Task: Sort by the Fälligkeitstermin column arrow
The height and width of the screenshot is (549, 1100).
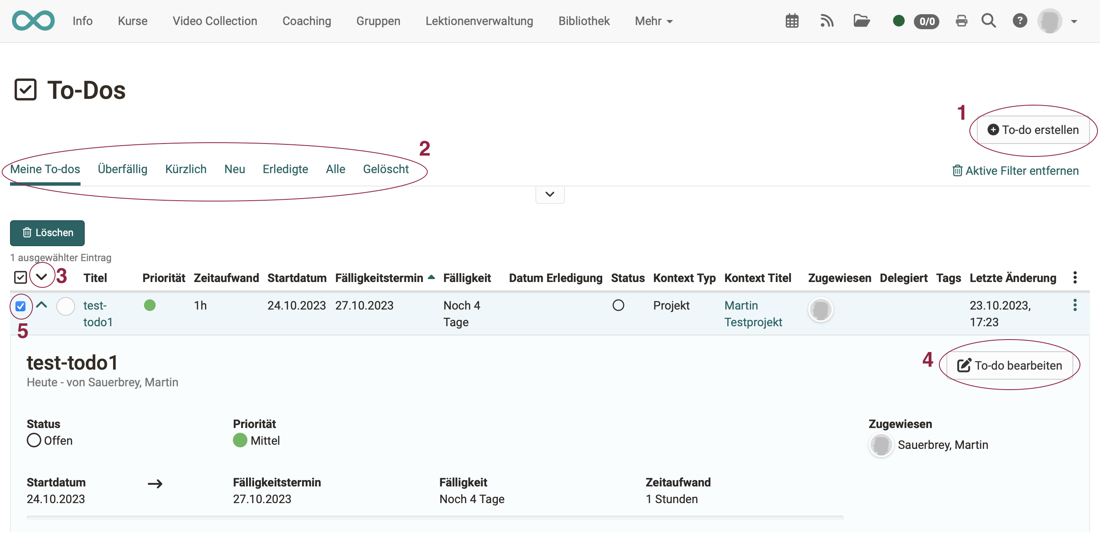Action: 431,277
